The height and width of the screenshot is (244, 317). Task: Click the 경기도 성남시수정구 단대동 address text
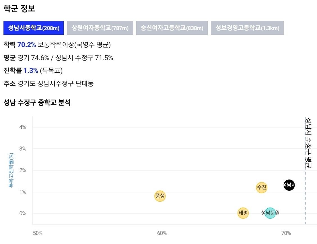tap(56, 84)
